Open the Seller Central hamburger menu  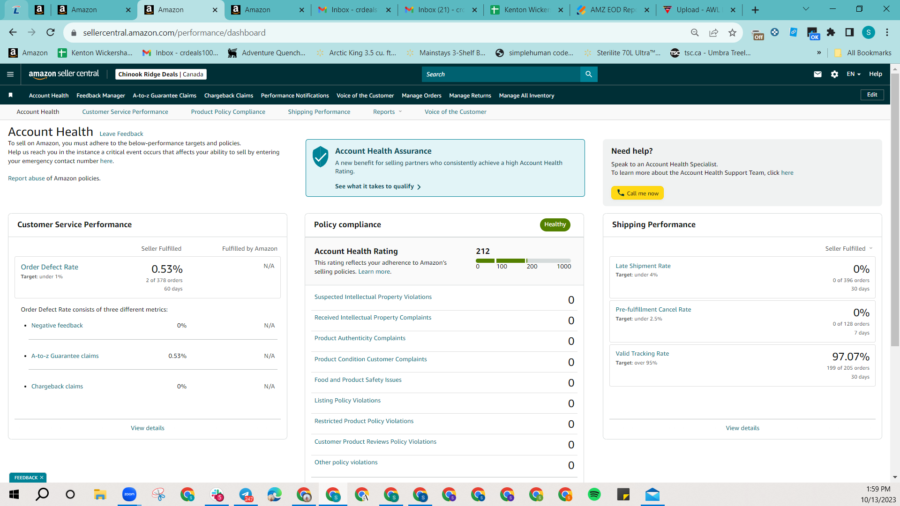[10, 74]
